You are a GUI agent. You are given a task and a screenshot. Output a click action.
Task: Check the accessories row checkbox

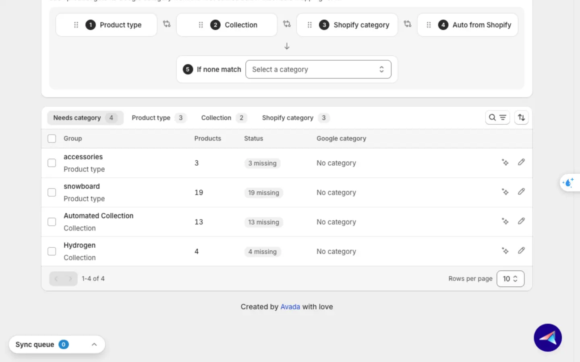pos(52,163)
